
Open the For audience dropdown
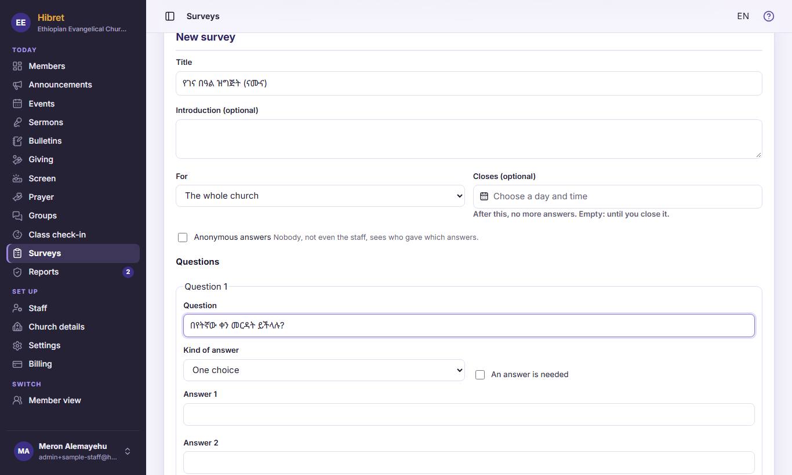[x=320, y=196]
